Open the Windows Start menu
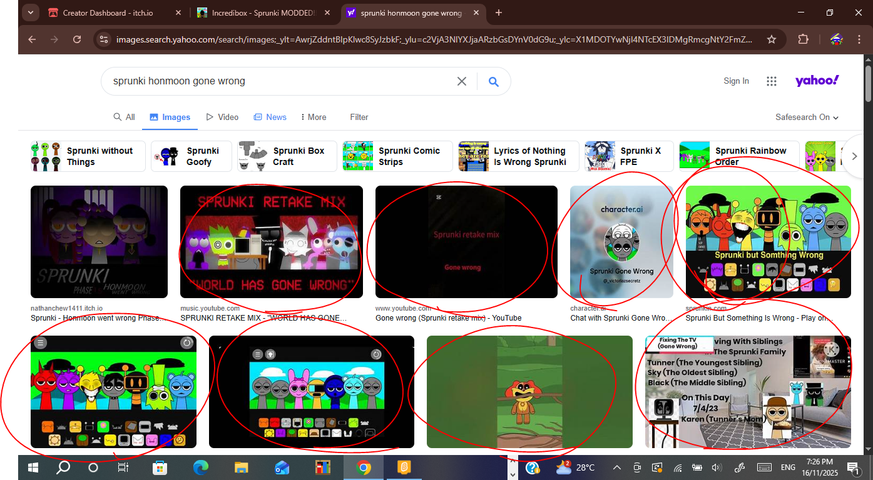Screen dimensions: 873x480 pos(33,467)
